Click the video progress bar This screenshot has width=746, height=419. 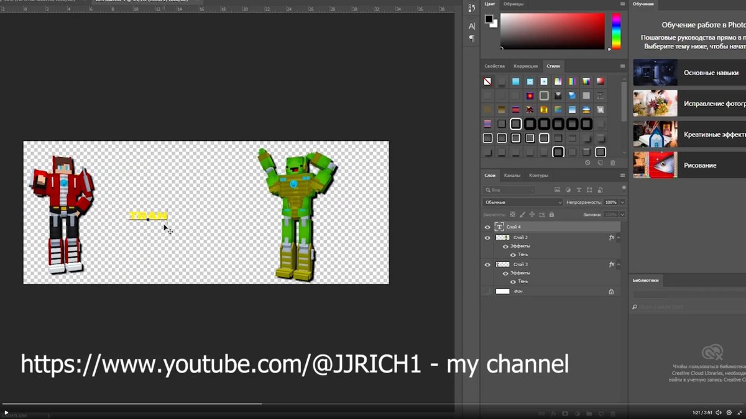pyautogui.click(x=373, y=404)
